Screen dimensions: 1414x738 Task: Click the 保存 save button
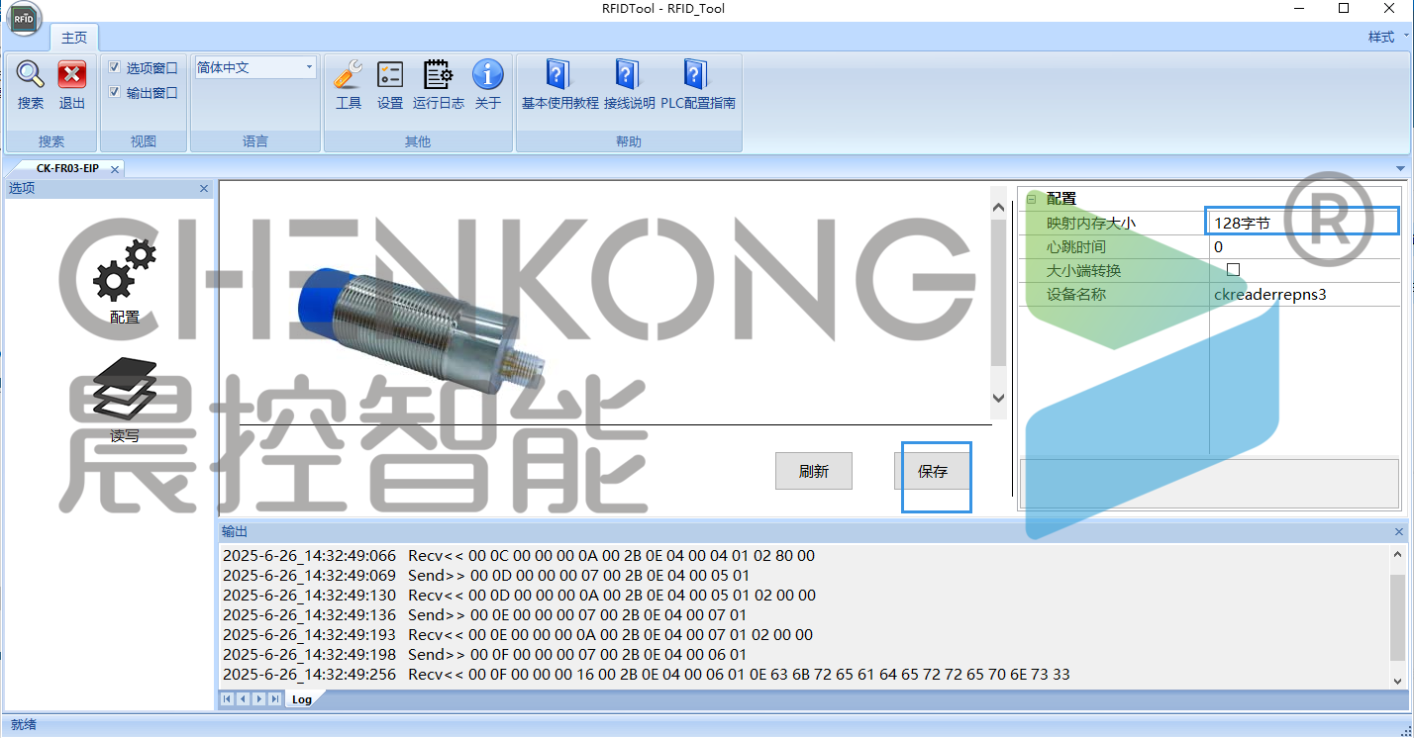click(933, 471)
